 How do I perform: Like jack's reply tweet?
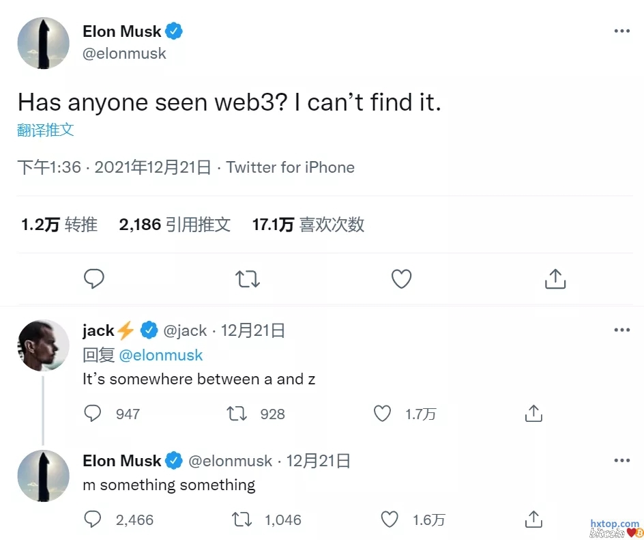383,414
